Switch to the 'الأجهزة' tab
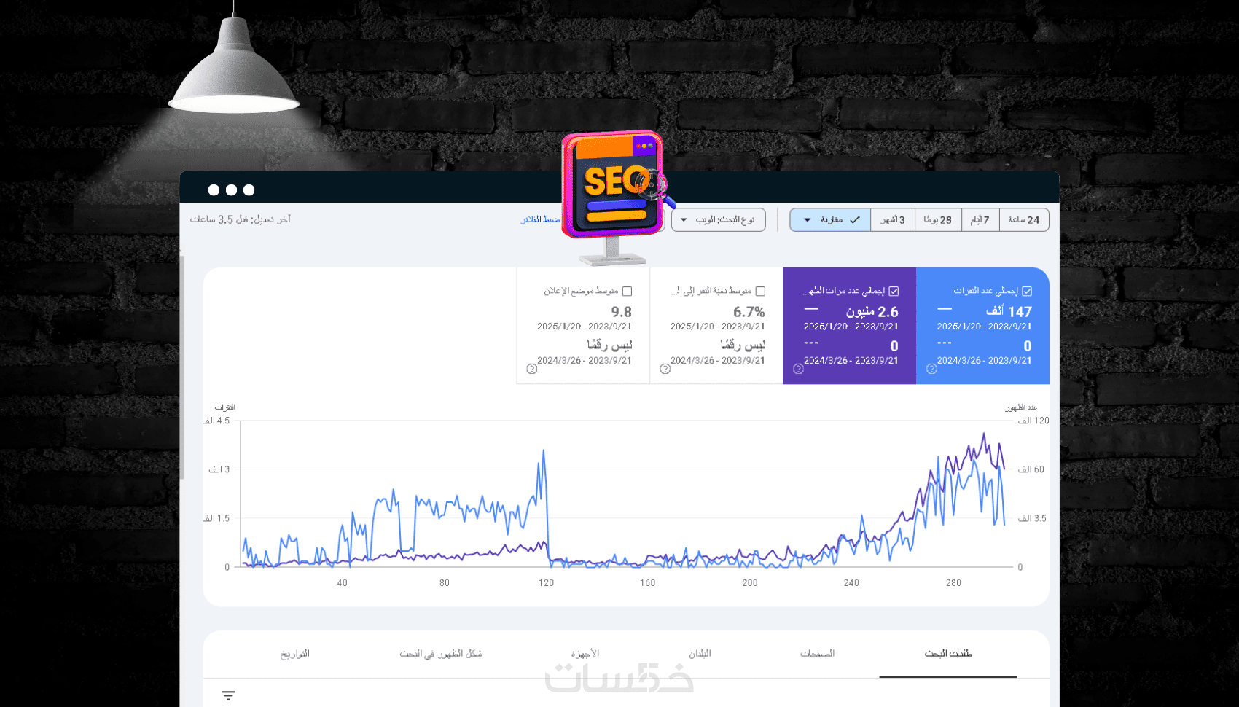This screenshot has width=1239, height=707. 585,654
